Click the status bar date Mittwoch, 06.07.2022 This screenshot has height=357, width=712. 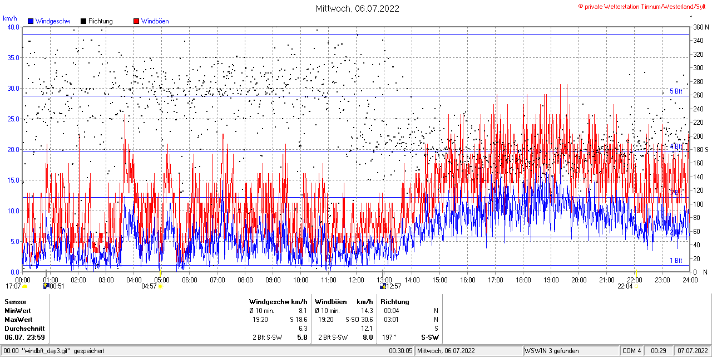[x=446, y=351]
